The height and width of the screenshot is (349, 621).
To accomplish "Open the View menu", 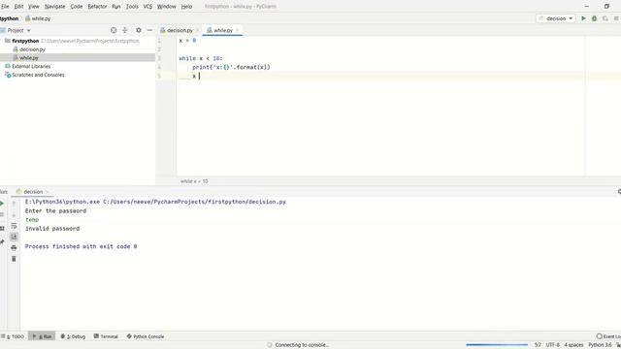I will point(34,7).
